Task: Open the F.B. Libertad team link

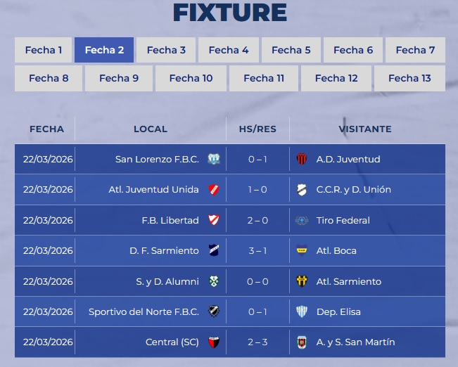Action: click(x=170, y=221)
